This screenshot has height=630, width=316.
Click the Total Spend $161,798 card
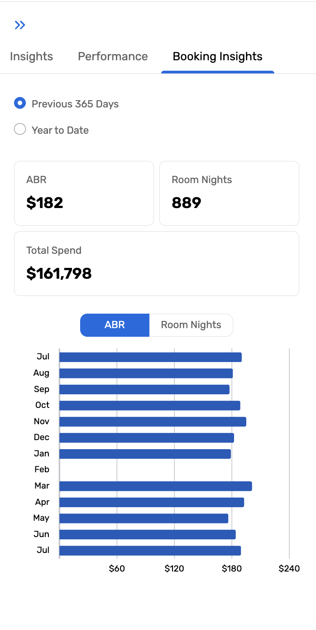point(157,263)
